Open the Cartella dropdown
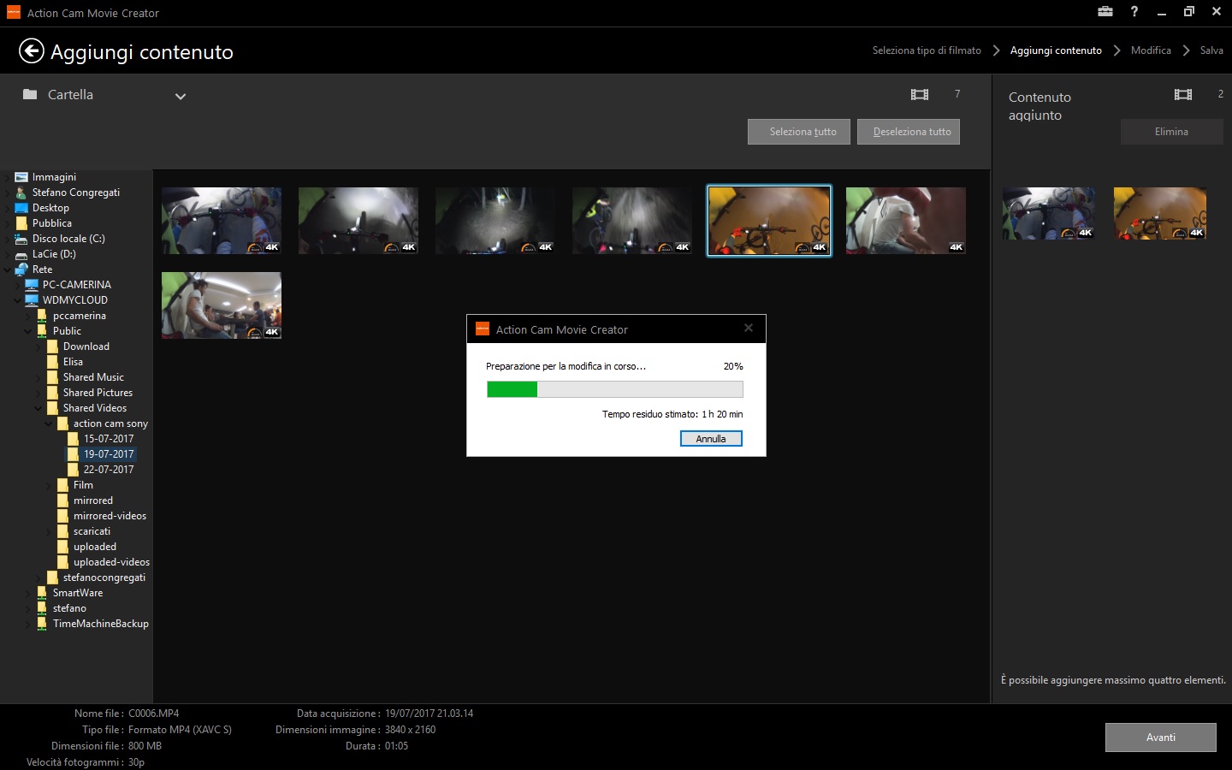 [180, 96]
